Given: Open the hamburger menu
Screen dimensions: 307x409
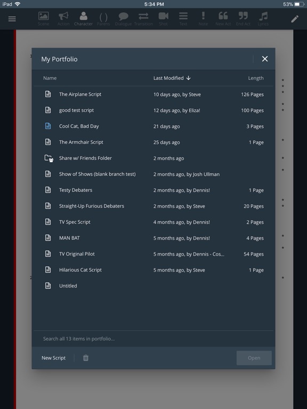Looking at the screenshot, I should 12,19.
